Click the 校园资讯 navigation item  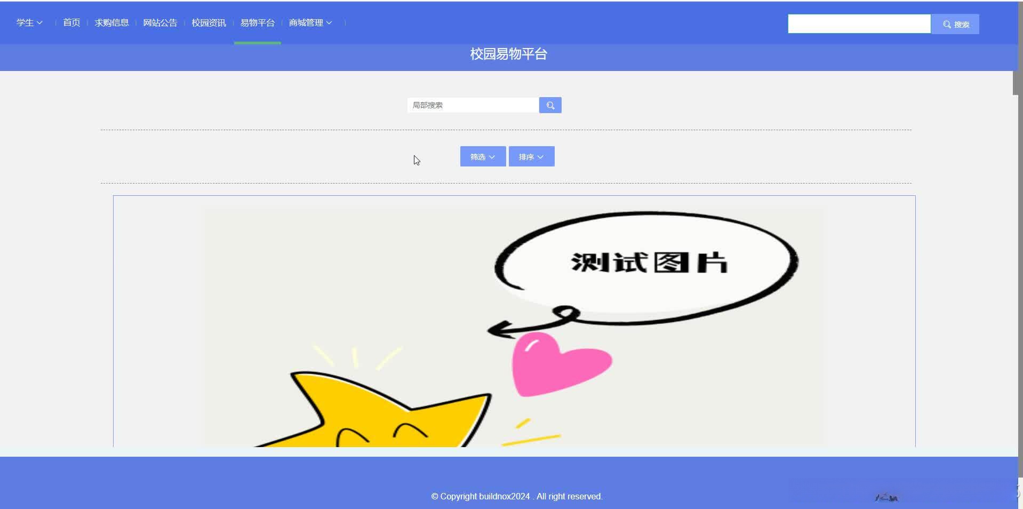click(208, 22)
